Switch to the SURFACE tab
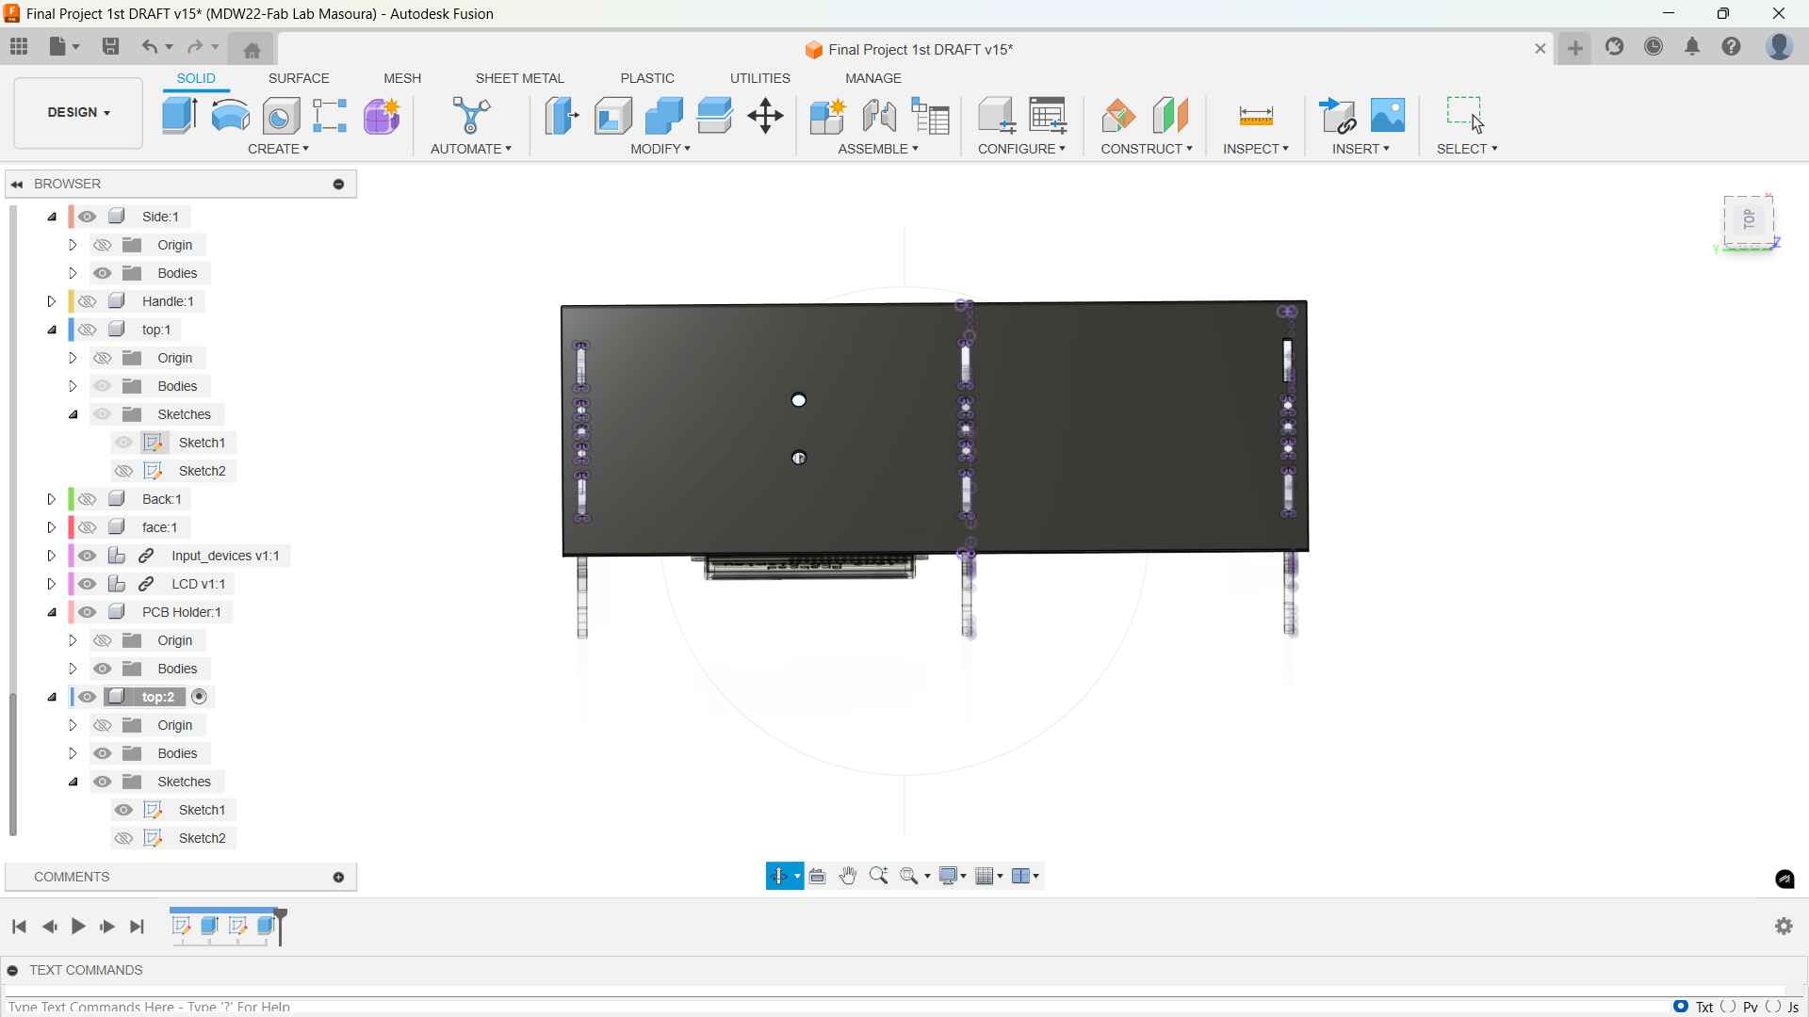This screenshot has width=1809, height=1017. pos(299,78)
